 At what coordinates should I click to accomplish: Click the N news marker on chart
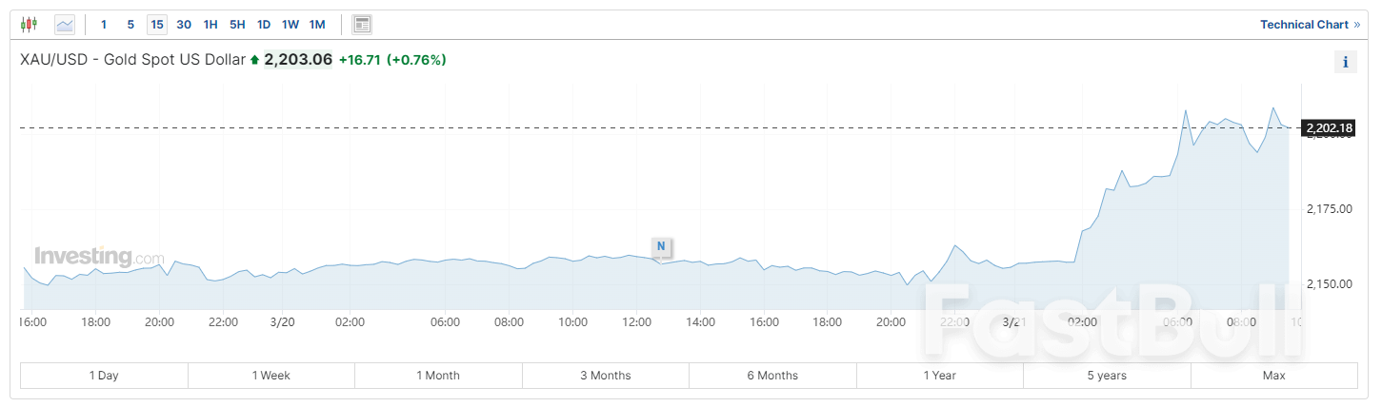660,246
